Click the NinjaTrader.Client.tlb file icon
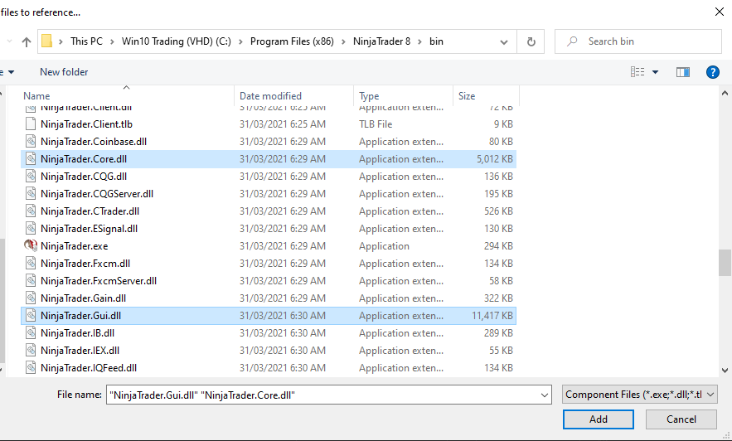The height and width of the screenshot is (441, 732). (31, 124)
